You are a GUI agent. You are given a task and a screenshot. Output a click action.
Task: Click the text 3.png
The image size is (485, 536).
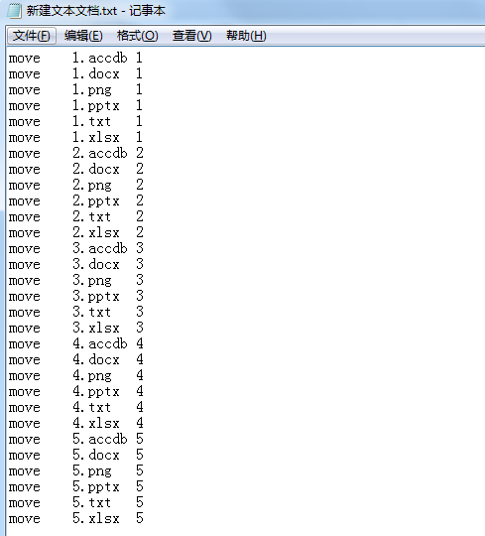92,280
